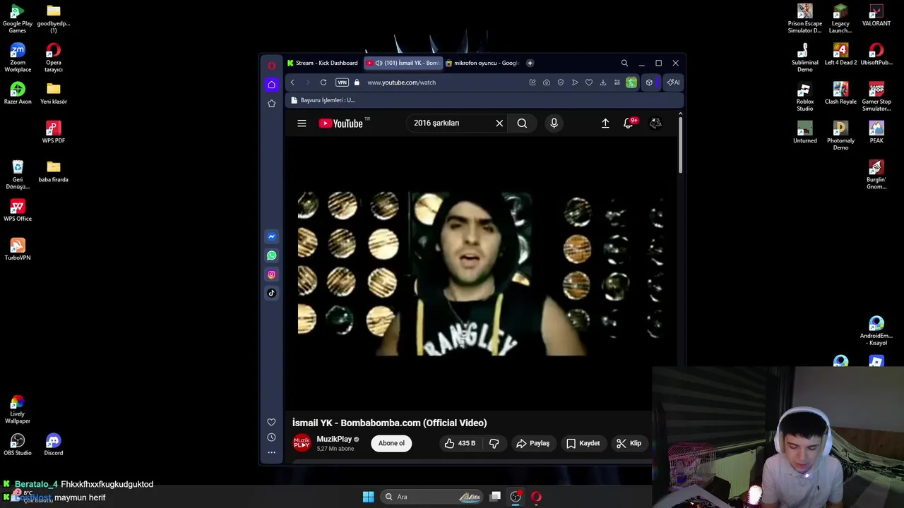Go back with browser back arrow
The height and width of the screenshot is (508, 904).
point(292,83)
